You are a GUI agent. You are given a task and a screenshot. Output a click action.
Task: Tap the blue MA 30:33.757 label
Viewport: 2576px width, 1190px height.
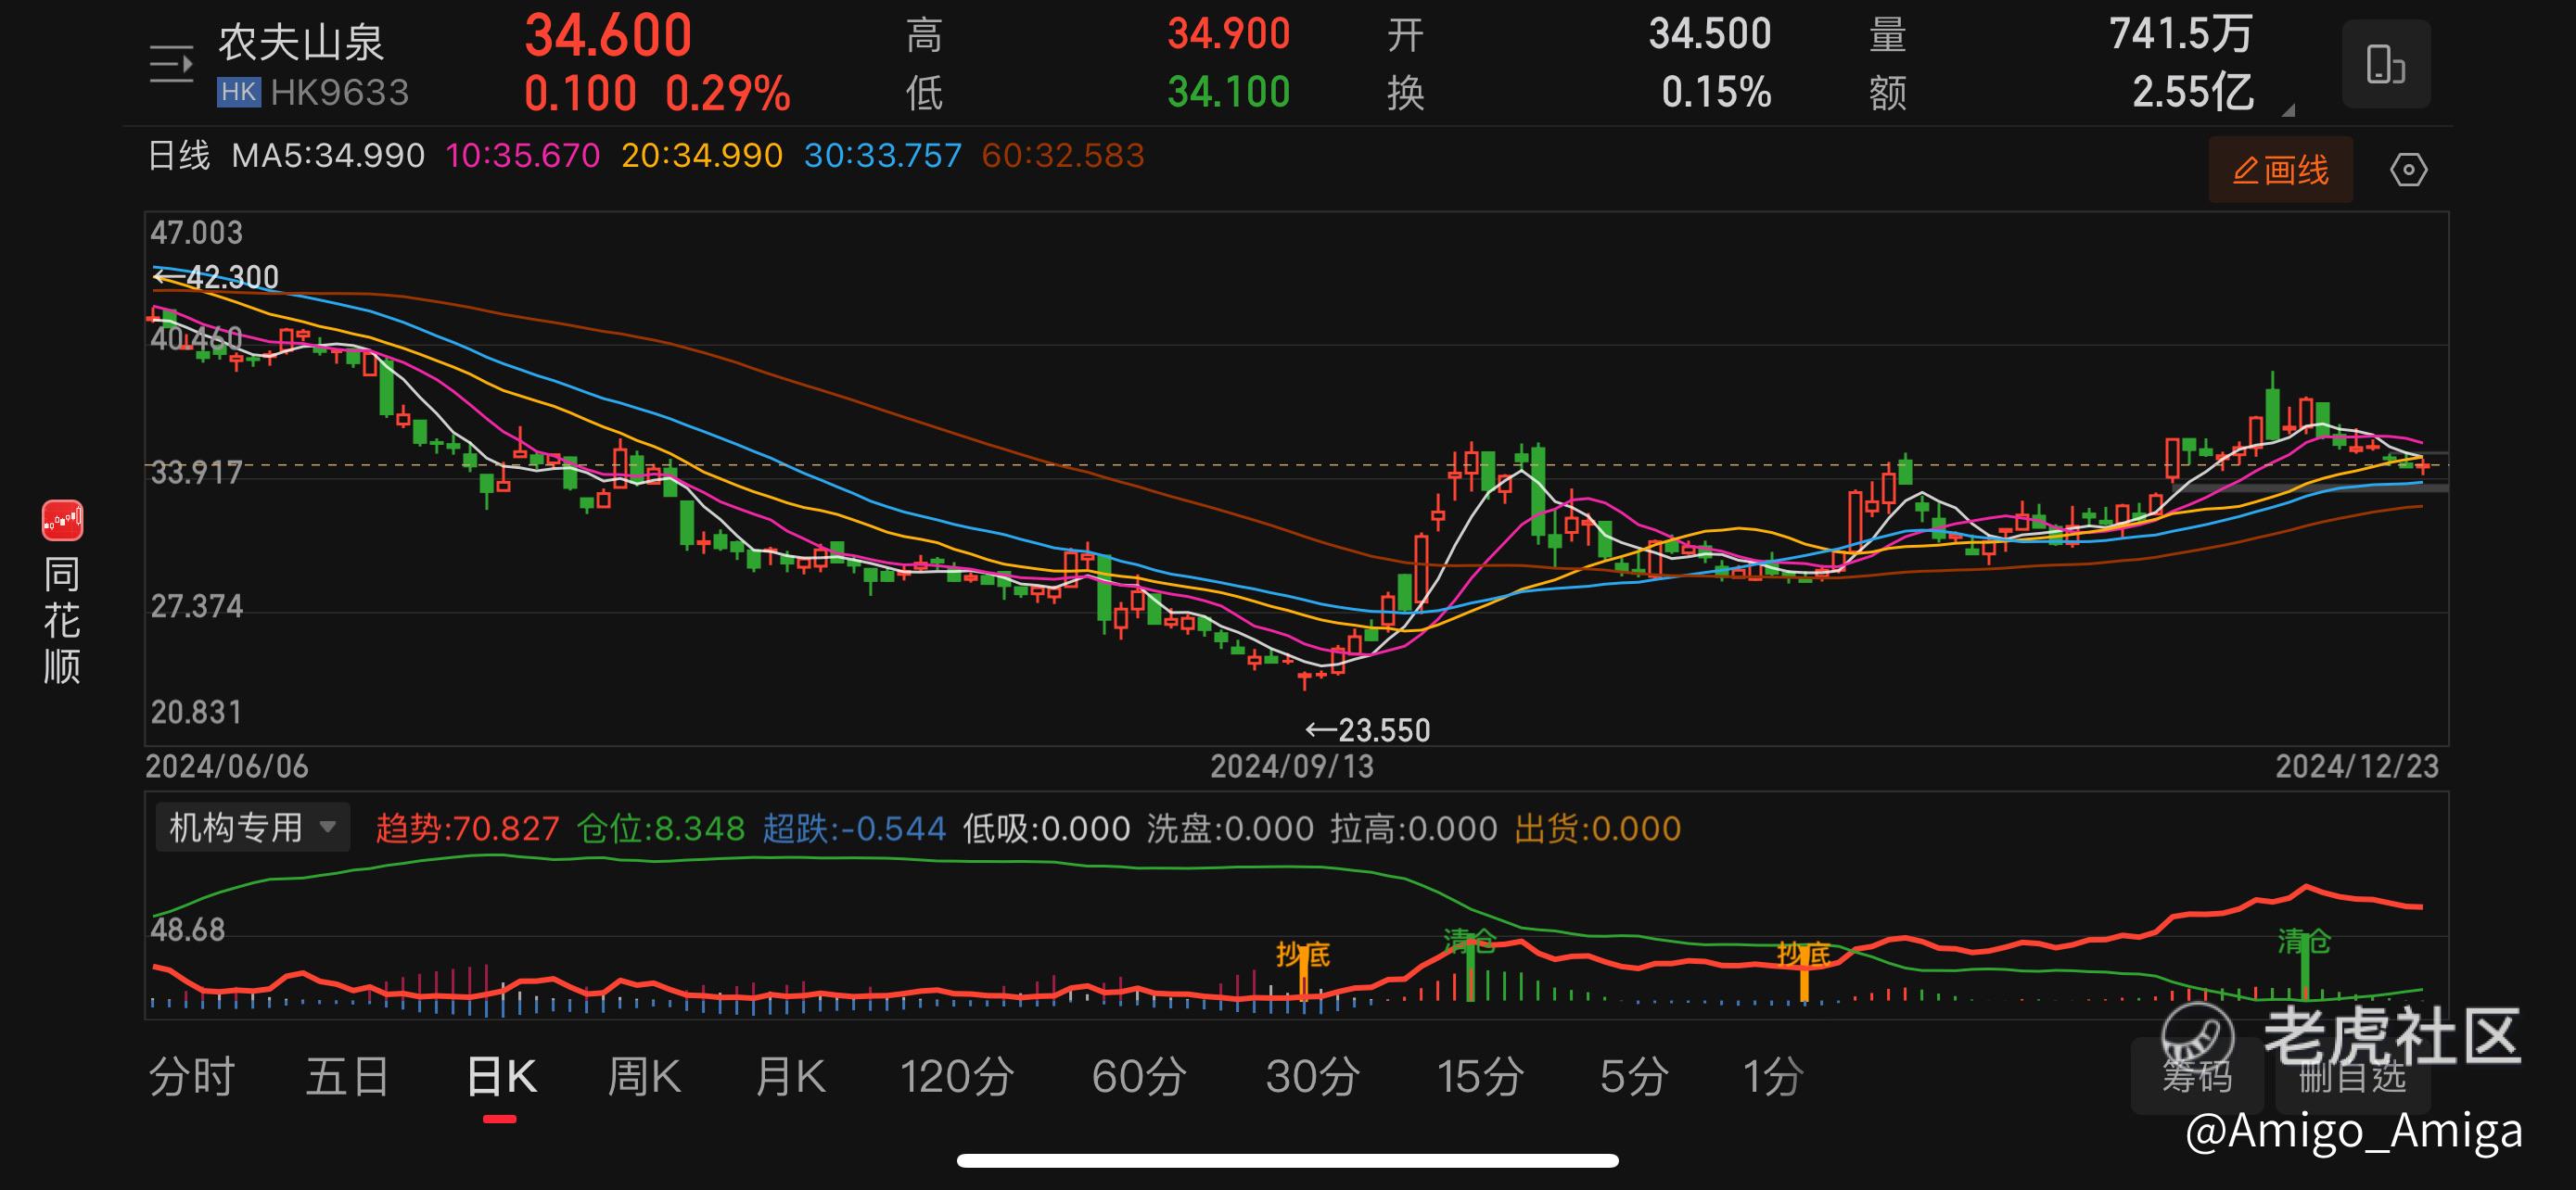(x=882, y=156)
